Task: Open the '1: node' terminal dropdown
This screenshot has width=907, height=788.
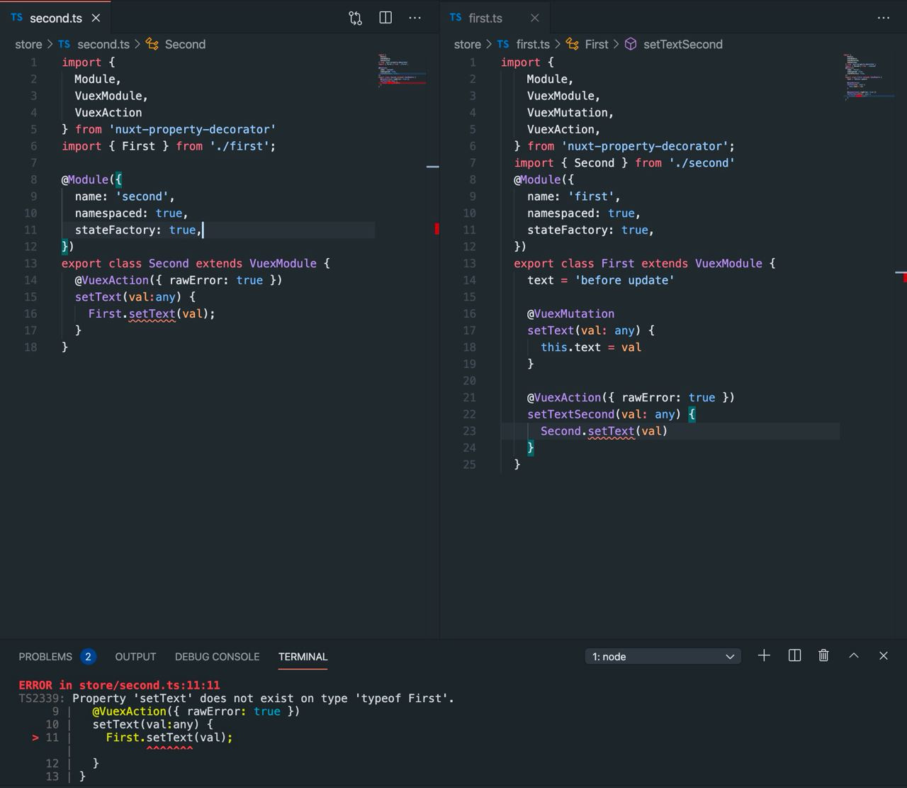Action: pyautogui.click(x=663, y=657)
